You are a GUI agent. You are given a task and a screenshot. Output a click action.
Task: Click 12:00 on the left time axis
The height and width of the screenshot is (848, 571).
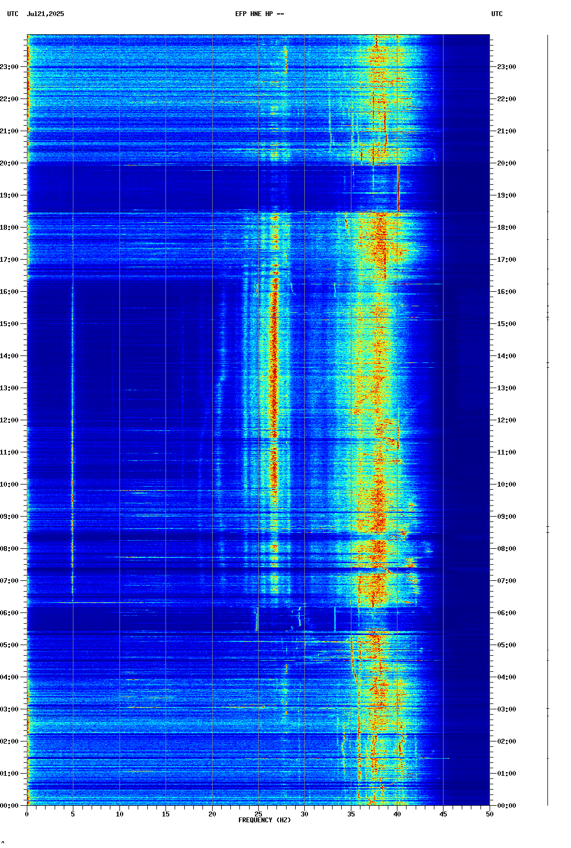pyautogui.click(x=9, y=420)
